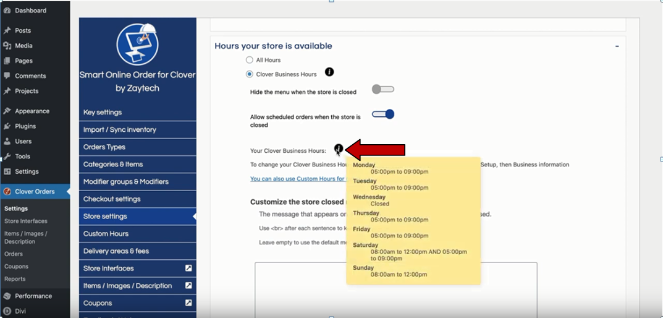Collapse Hours your store is available section

coord(617,46)
